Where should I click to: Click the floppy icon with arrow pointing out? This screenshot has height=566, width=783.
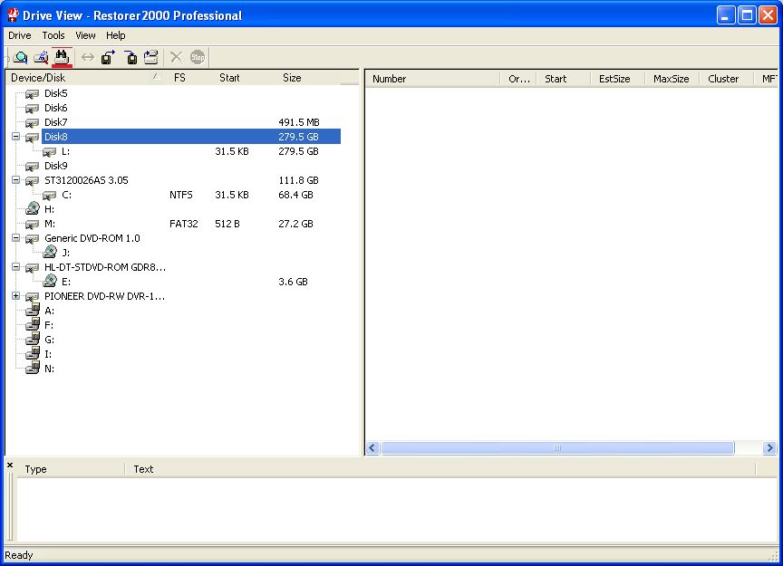pyautogui.click(x=109, y=57)
